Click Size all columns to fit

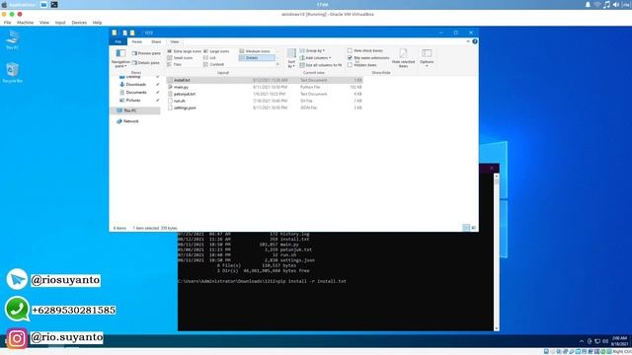click(321, 65)
